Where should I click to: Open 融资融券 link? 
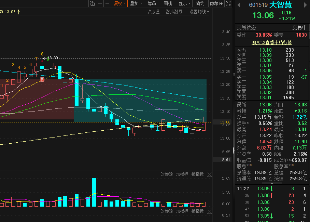click(x=174, y=12)
